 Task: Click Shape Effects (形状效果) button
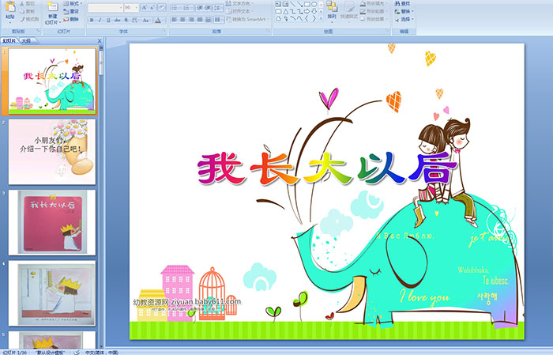click(374, 19)
